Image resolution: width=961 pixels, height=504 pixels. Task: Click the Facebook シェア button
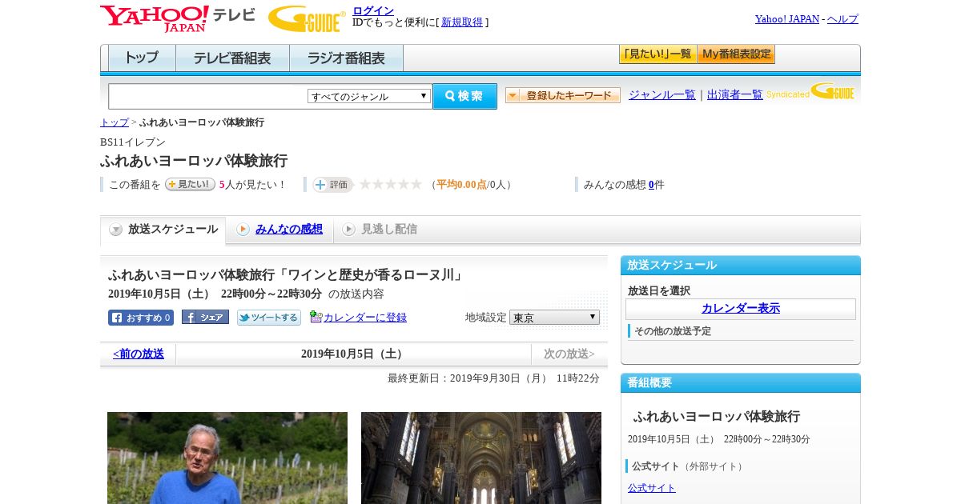click(205, 318)
